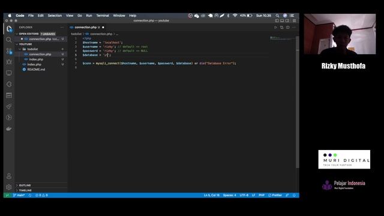Image resolution: width=384 pixels, height=216 pixels.
Task: Click the code minimap preview
Action: pos(281,38)
